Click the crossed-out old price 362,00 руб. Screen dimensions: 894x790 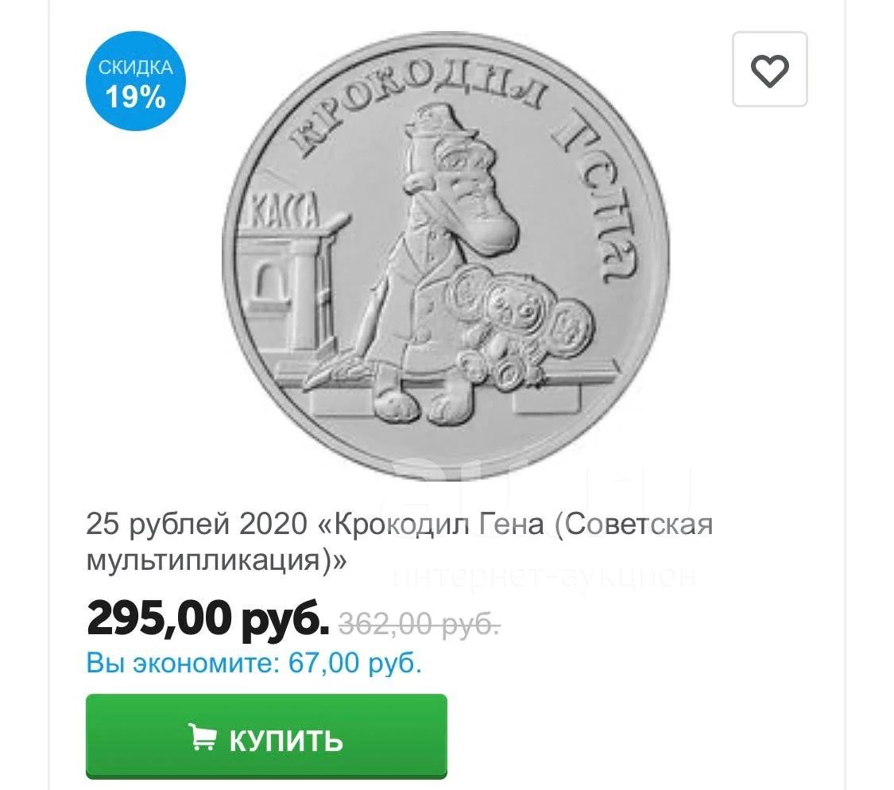[x=420, y=623]
